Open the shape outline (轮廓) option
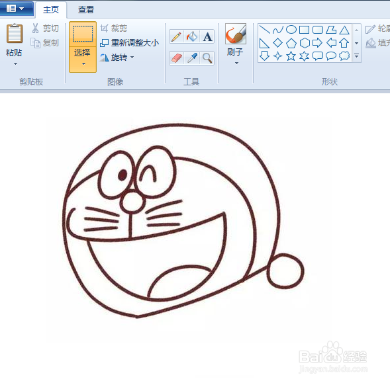This screenshot has height=383, width=390. coord(377,28)
